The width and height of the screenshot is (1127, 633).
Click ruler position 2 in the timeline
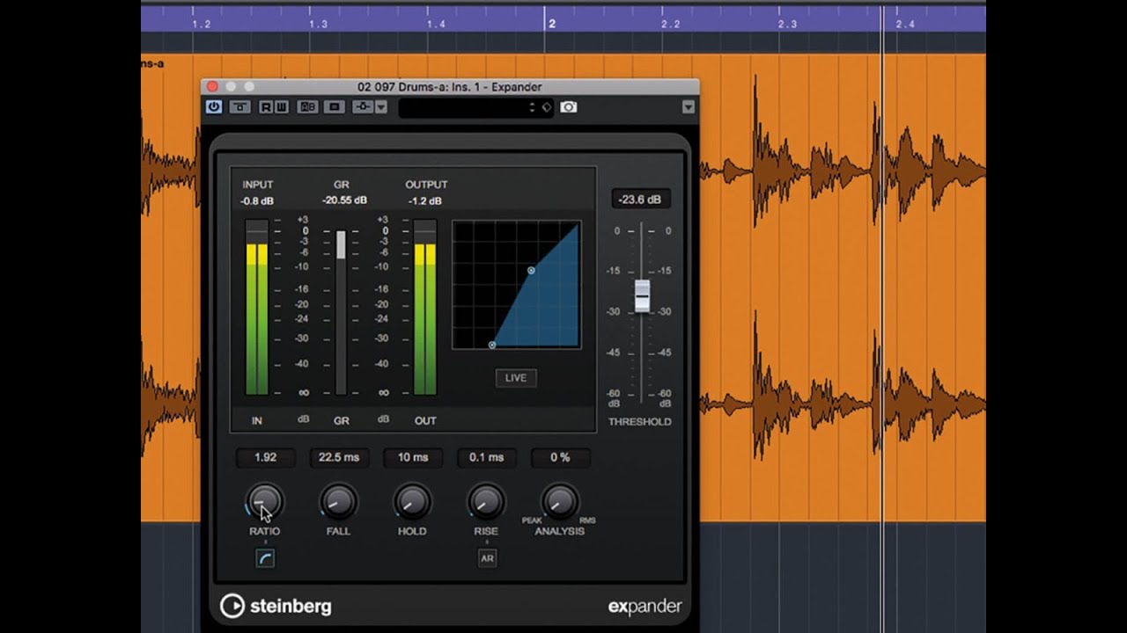(552, 24)
